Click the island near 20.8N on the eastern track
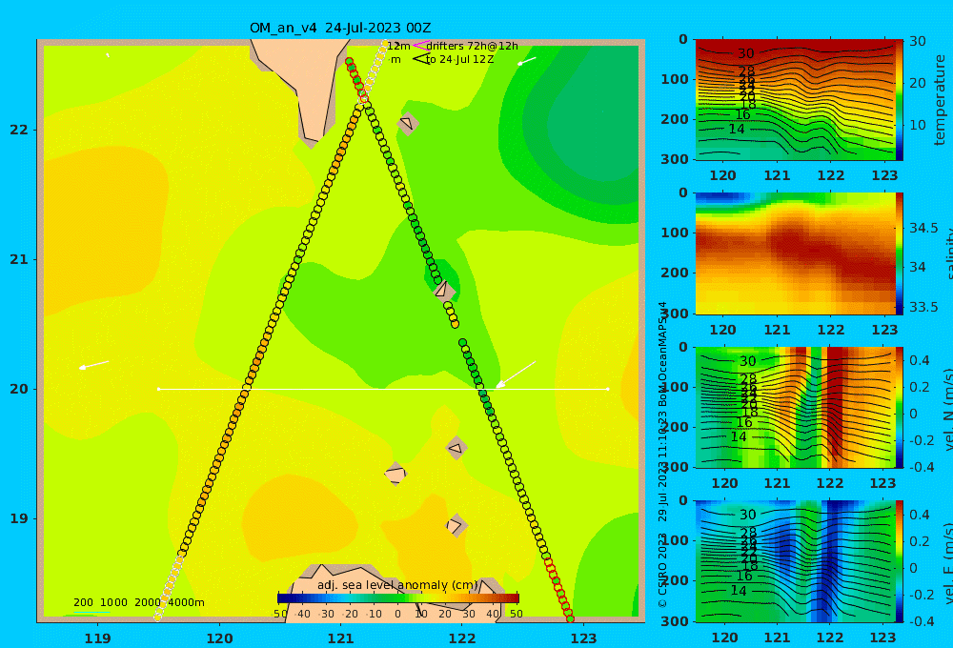953x648 pixels. [x=444, y=290]
